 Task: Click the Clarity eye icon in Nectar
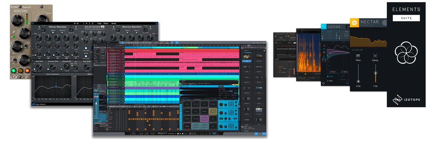pyautogui.click(x=375, y=56)
